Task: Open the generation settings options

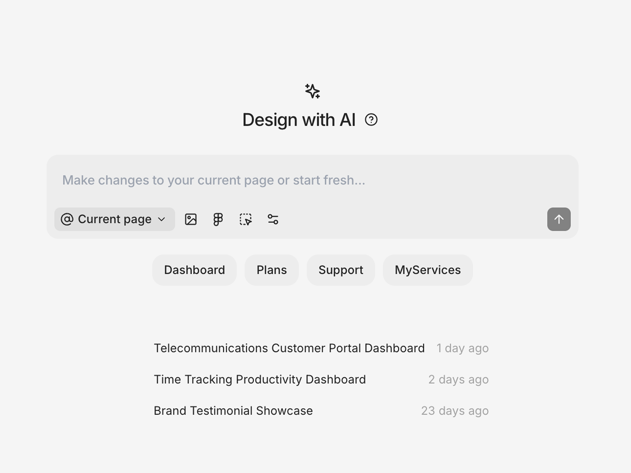Action: pyautogui.click(x=273, y=219)
